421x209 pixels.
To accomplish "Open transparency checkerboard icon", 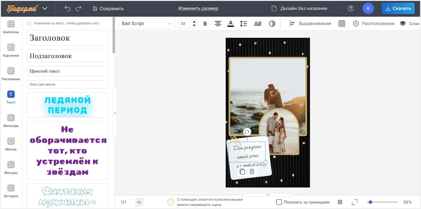I will [x=342, y=23].
